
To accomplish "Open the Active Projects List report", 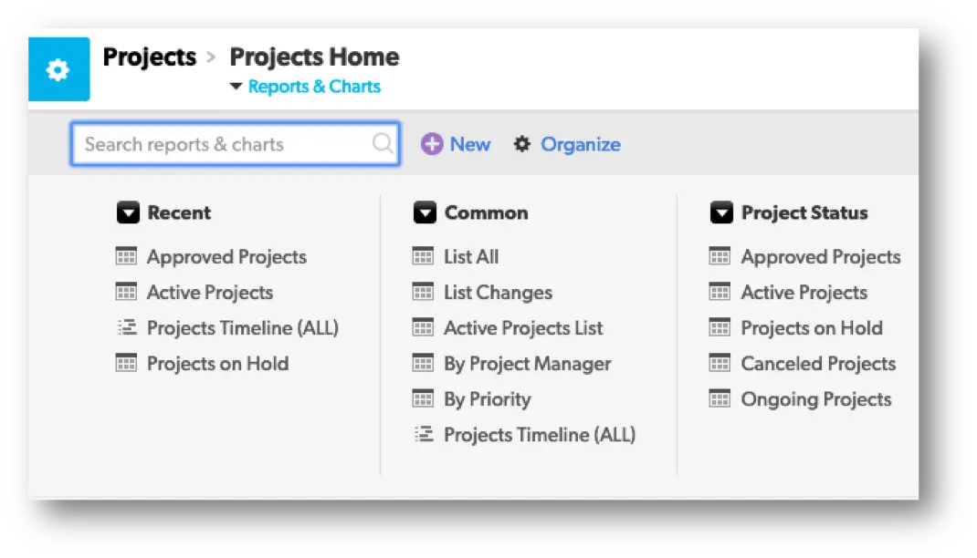I will (521, 327).
